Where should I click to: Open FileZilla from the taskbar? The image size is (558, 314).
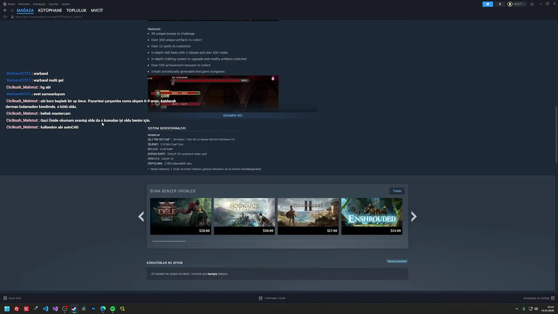tap(17, 309)
